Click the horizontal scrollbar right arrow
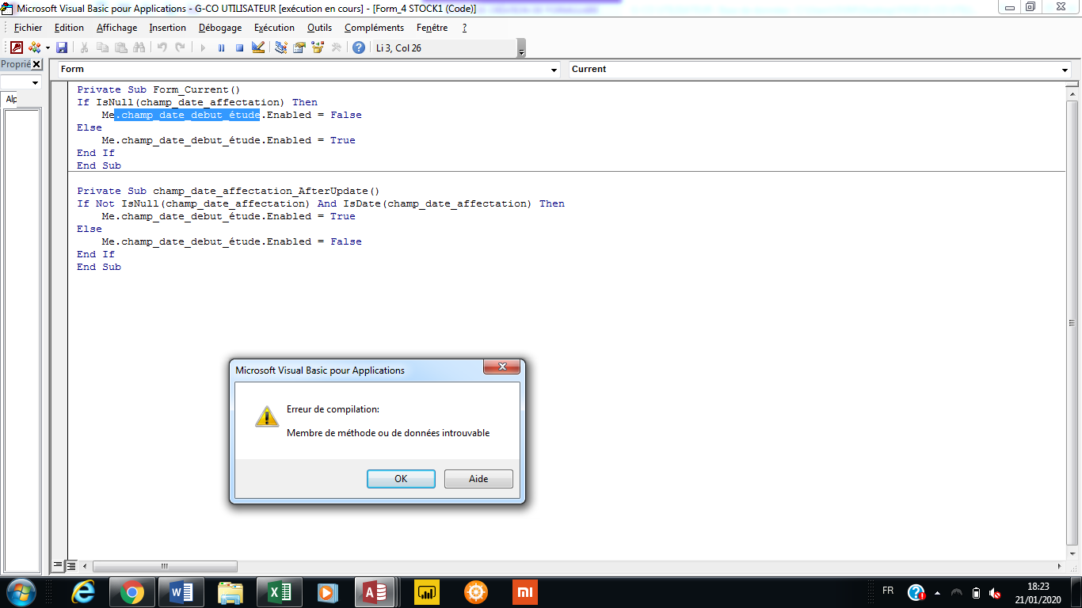Image resolution: width=1082 pixels, height=608 pixels. (x=1060, y=566)
